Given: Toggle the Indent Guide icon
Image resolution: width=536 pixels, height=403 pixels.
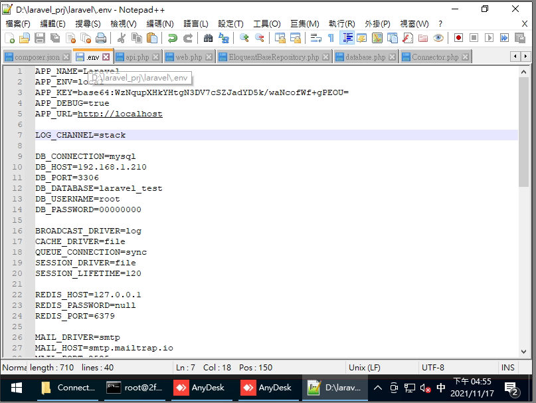Looking at the screenshot, I should [347, 38].
